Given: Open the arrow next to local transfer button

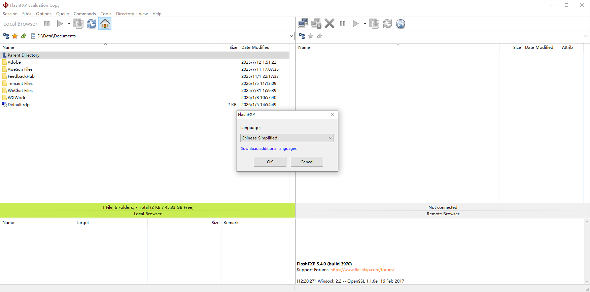Looking at the screenshot, I should point(69,24).
